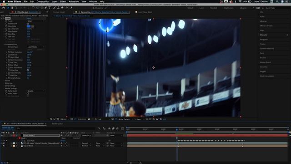The image size is (291, 164).
Task: Open the Effects & Presets panel
Action: point(266,26)
